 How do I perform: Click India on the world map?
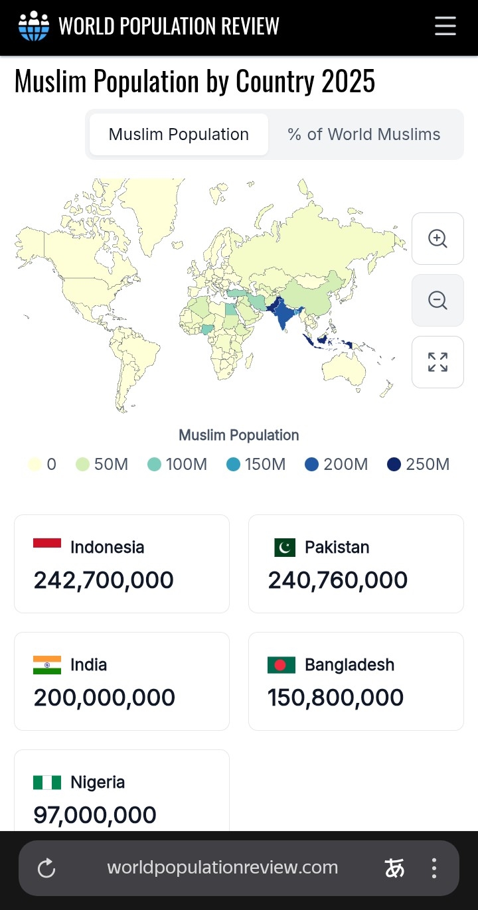coord(285,314)
